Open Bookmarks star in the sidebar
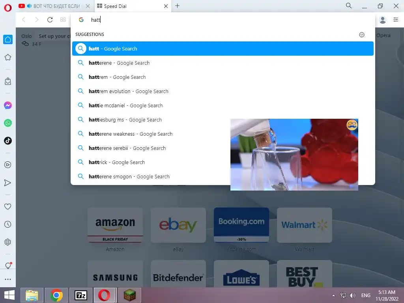This screenshot has width=404, height=303. pyautogui.click(x=8, y=57)
